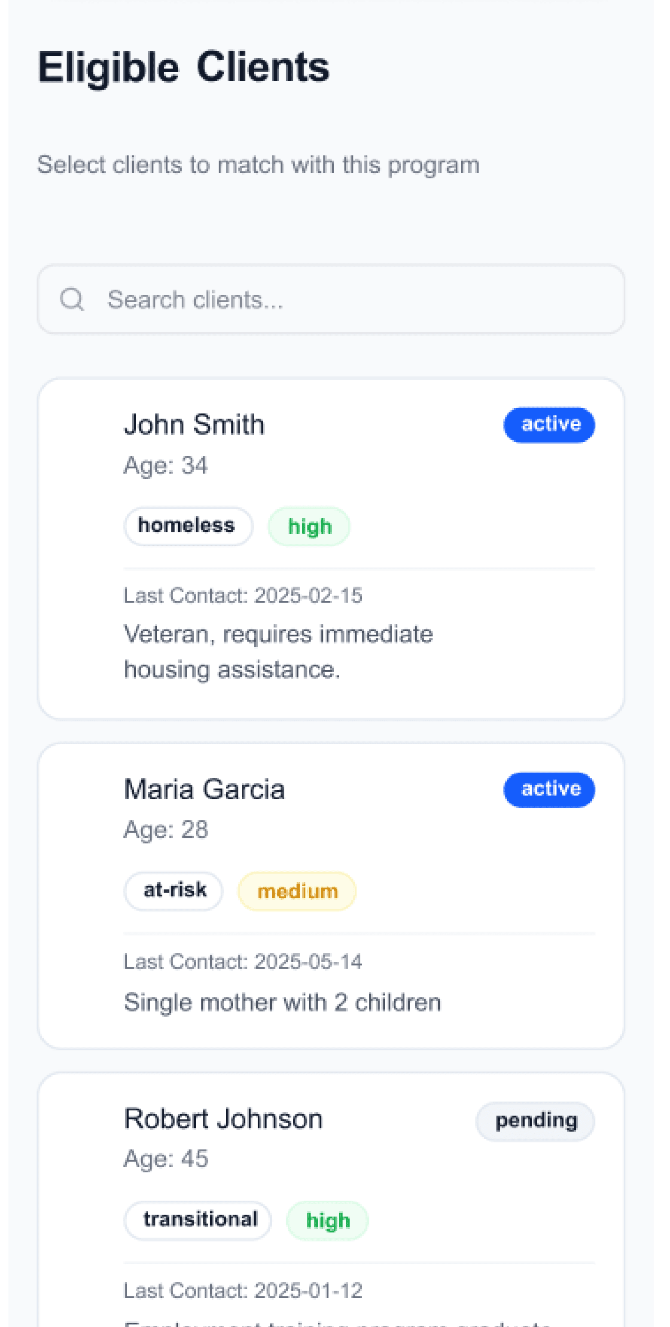Click the Single mother with 2 children note
The width and height of the screenshot is (670, 1327).
[282, 1003]
